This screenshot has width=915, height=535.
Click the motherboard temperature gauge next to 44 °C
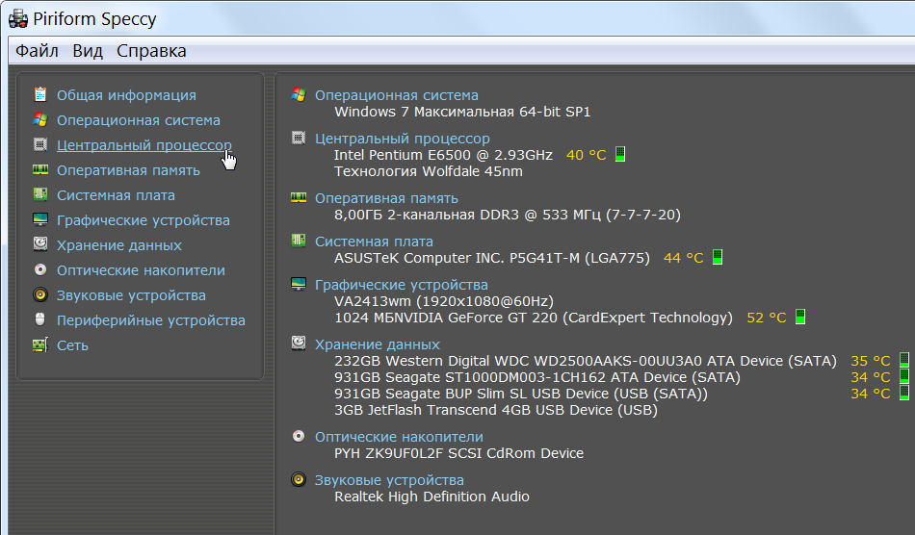point(718,257)
